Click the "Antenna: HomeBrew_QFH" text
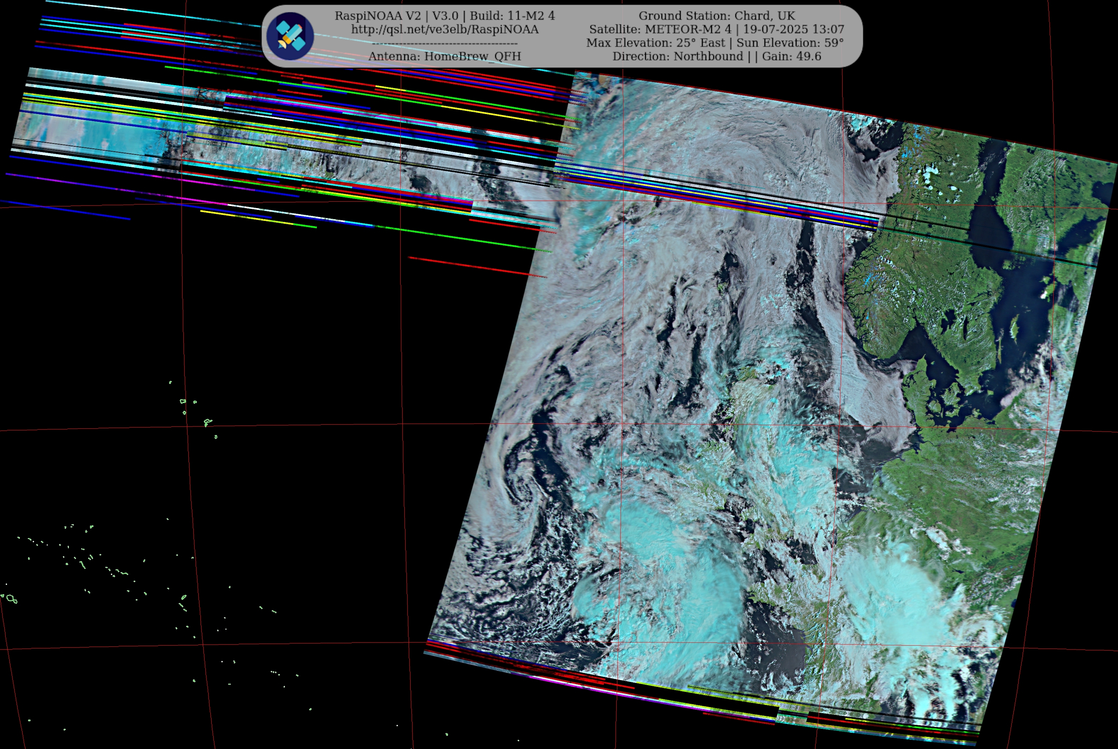Viewport: 1118px width, 749px height. click(445, 56)
